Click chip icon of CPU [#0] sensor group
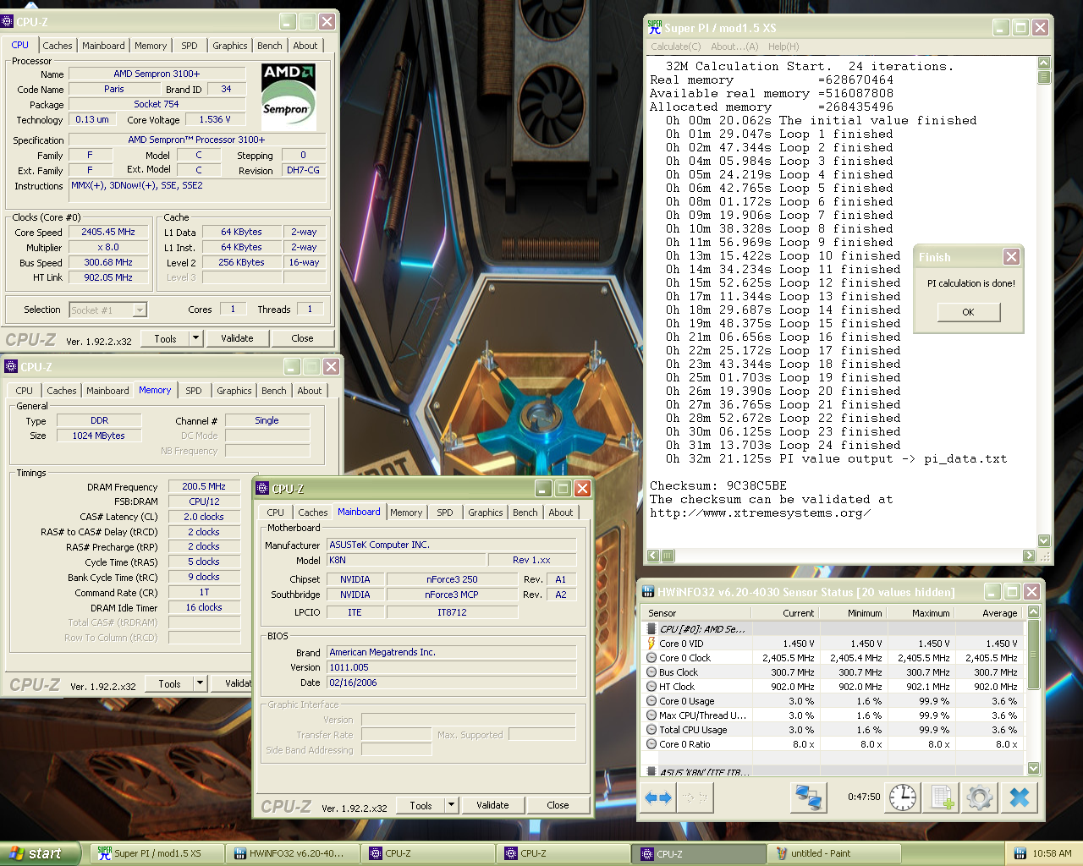This screenshot has width=1083, height=866. click(x=651, y=629)
